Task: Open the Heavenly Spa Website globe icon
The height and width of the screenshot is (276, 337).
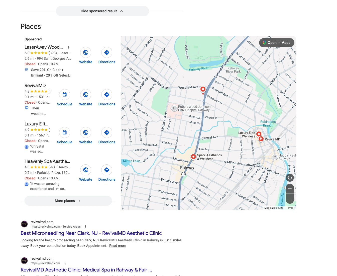Action: coord(86,170)
